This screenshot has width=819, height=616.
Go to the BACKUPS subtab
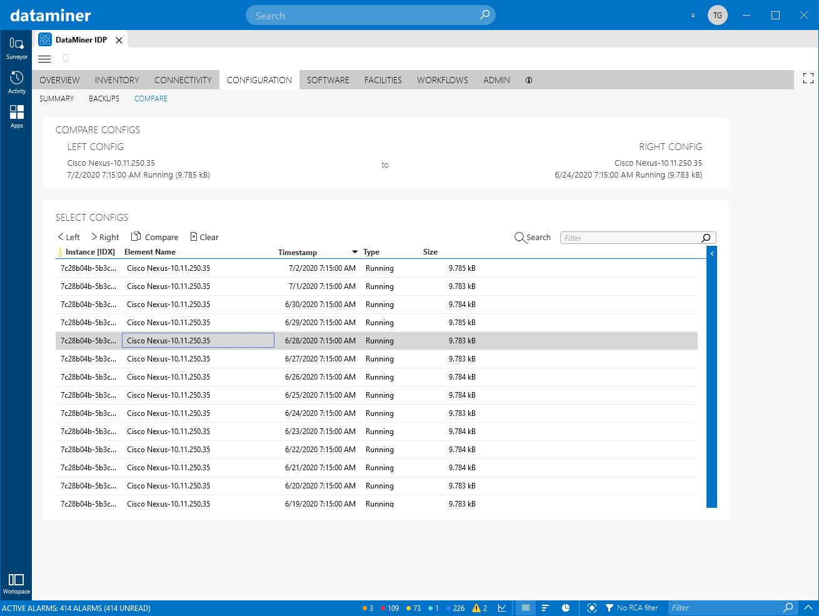104,99
